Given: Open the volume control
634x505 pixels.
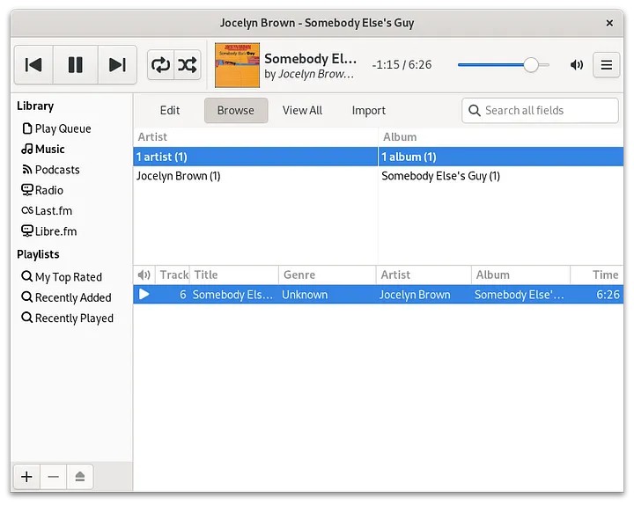Looking at the screenshot, I should click(x=577, y=64).
